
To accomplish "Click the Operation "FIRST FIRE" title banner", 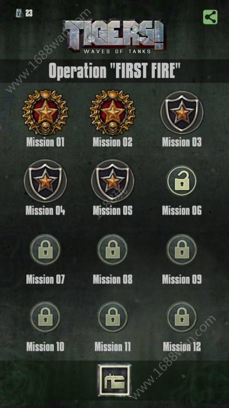I will (x=114, y=71).
